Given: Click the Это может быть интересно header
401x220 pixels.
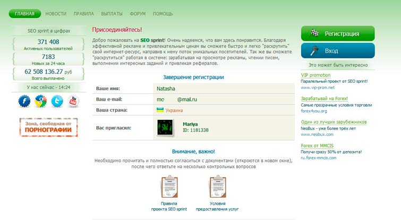Looking at the screenshot, I should pyautogui.click(x=338, y=65).
